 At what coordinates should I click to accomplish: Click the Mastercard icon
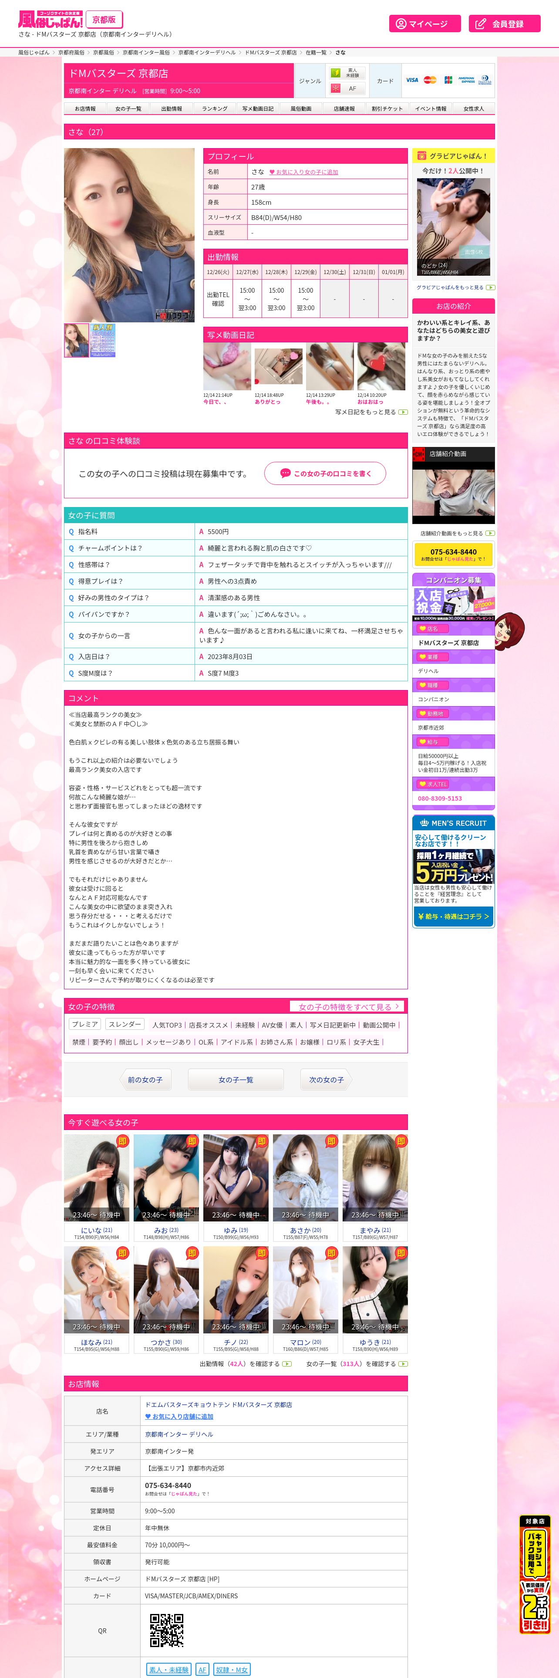pos(430,80)
